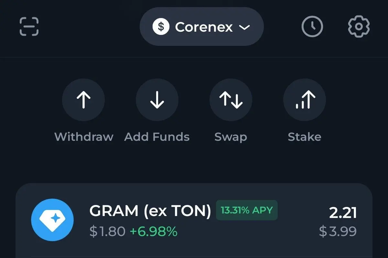The image size is (388, 258).
Task: Click the $3.99 balance value
Action: click(338, 231)
